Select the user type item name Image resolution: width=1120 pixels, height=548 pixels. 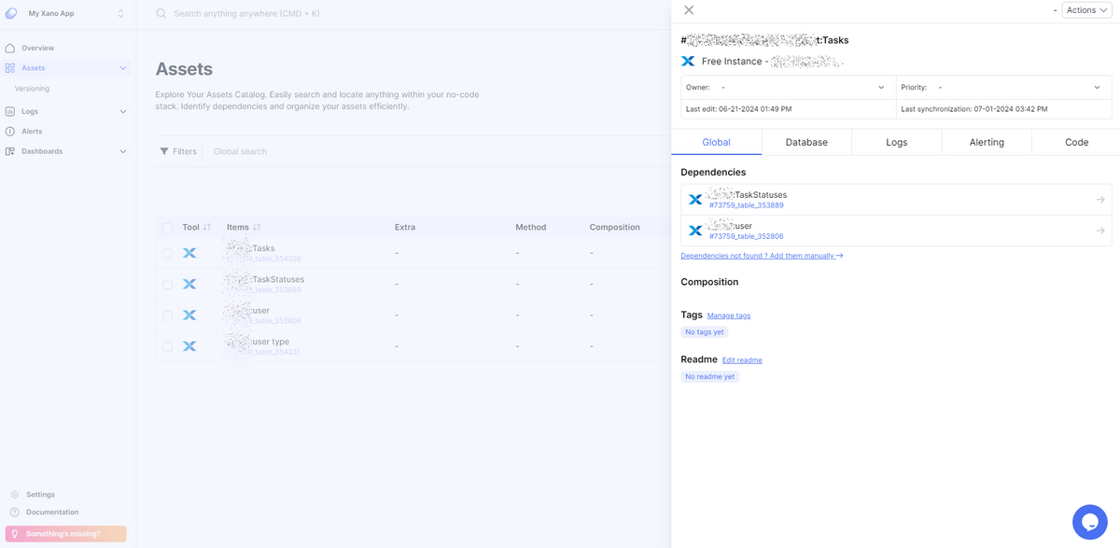point(271,342)
